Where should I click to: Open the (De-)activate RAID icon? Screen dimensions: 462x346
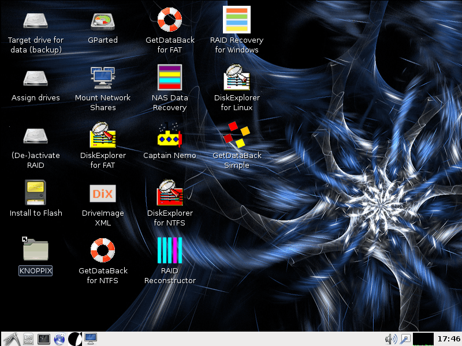35,136
